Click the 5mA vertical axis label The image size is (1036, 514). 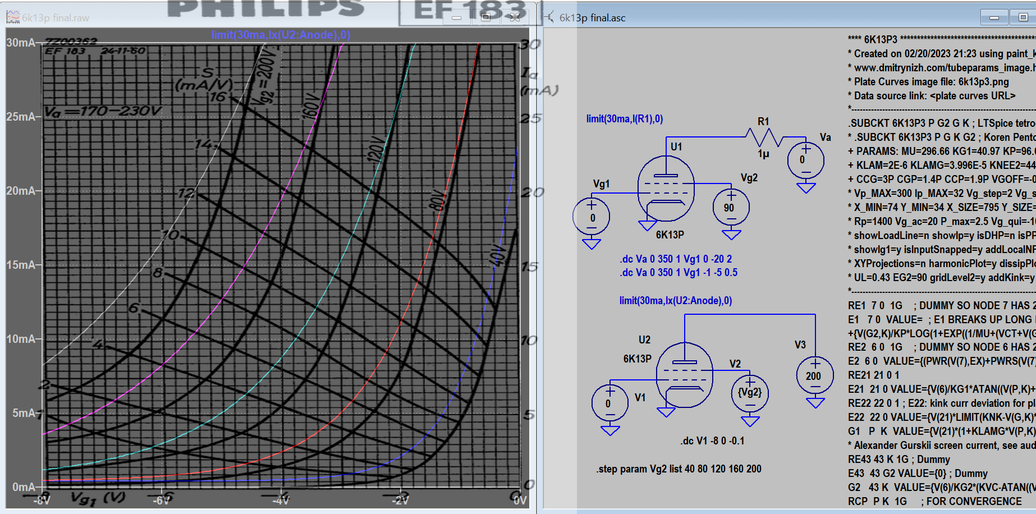tap(24, 413)
